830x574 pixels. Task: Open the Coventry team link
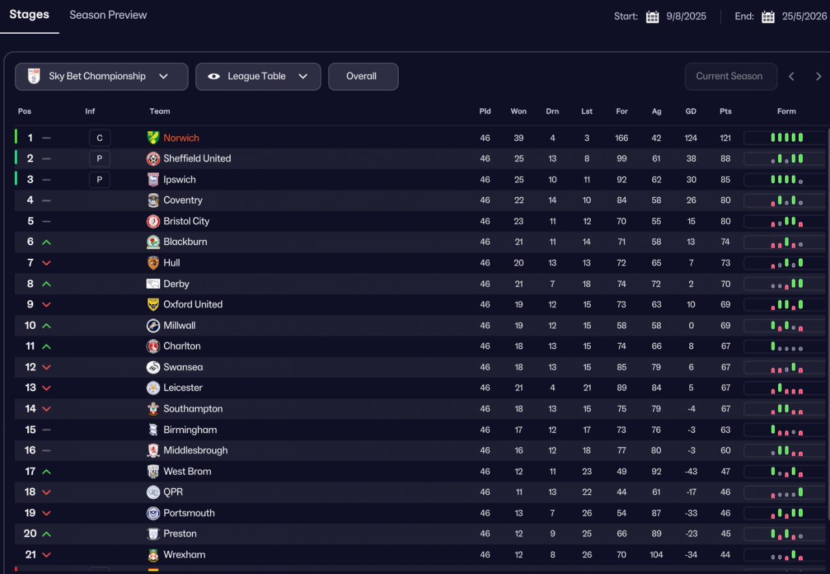pyautogui.click(x=183, y=200)
